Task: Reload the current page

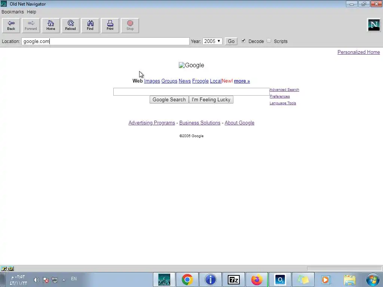Action: tap(70, 25)
